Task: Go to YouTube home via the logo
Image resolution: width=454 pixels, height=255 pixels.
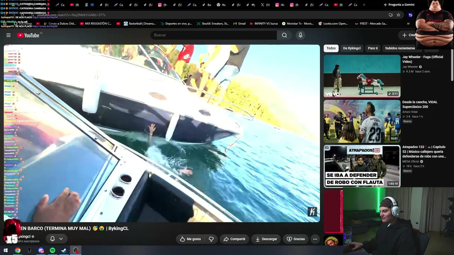Action: [x=28, y=35]
